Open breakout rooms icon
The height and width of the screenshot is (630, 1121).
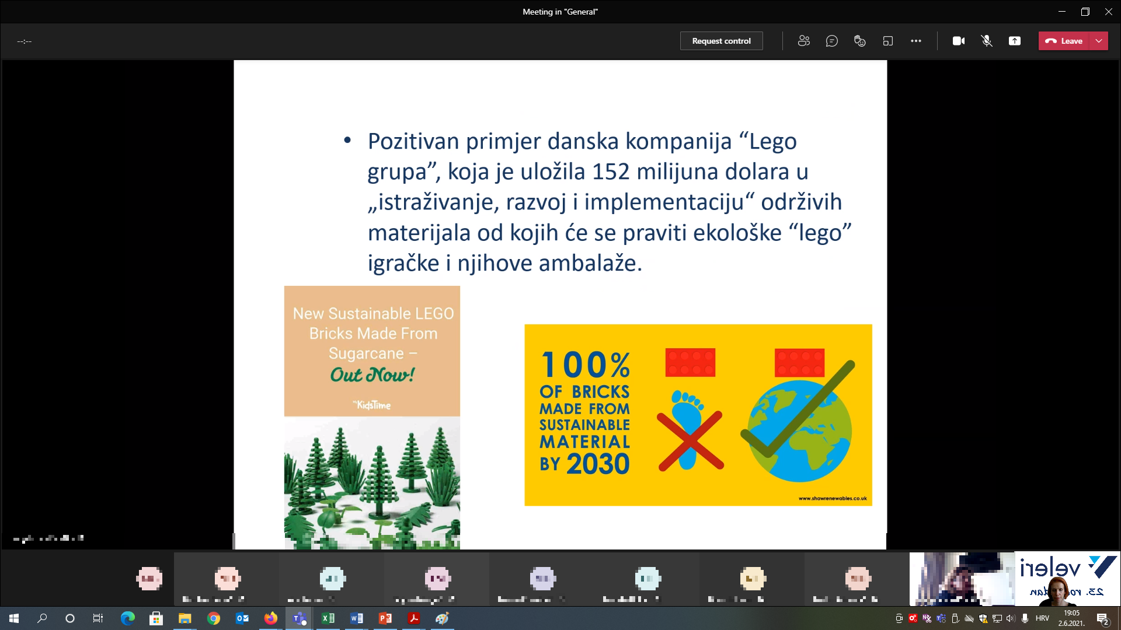click(888, 41)
